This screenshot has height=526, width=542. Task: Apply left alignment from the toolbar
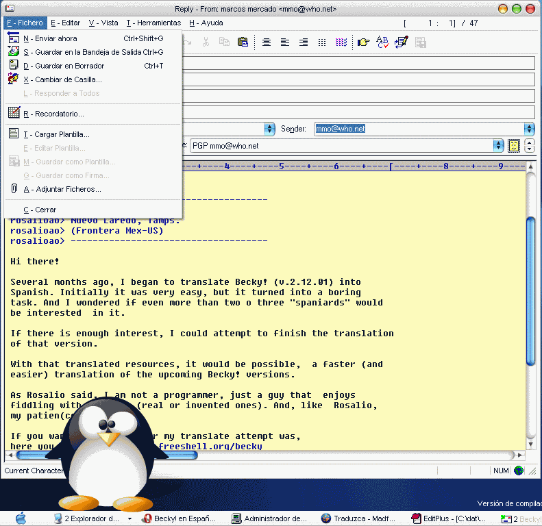click(285, 42)
